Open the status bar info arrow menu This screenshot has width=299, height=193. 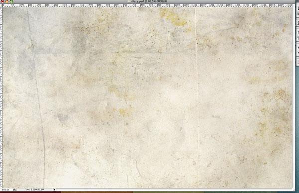[x=54, y=190]
